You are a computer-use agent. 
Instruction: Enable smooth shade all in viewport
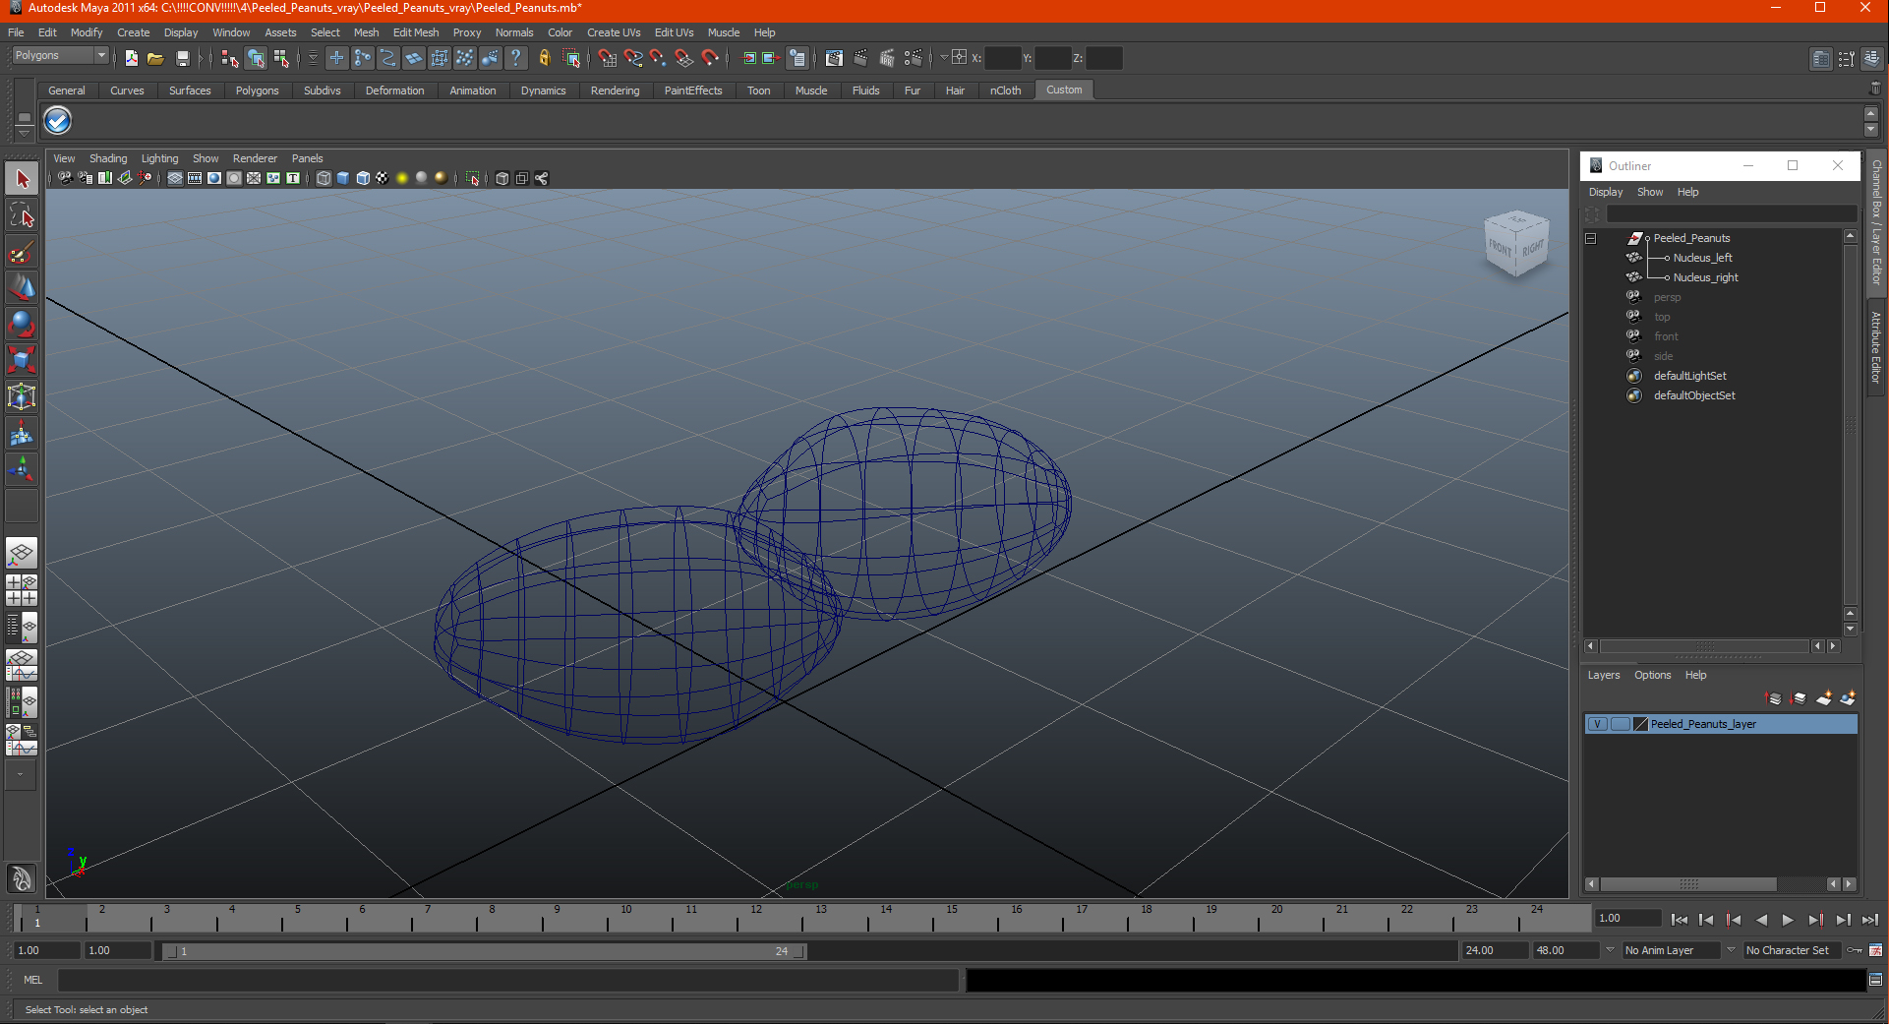[343, 178]
